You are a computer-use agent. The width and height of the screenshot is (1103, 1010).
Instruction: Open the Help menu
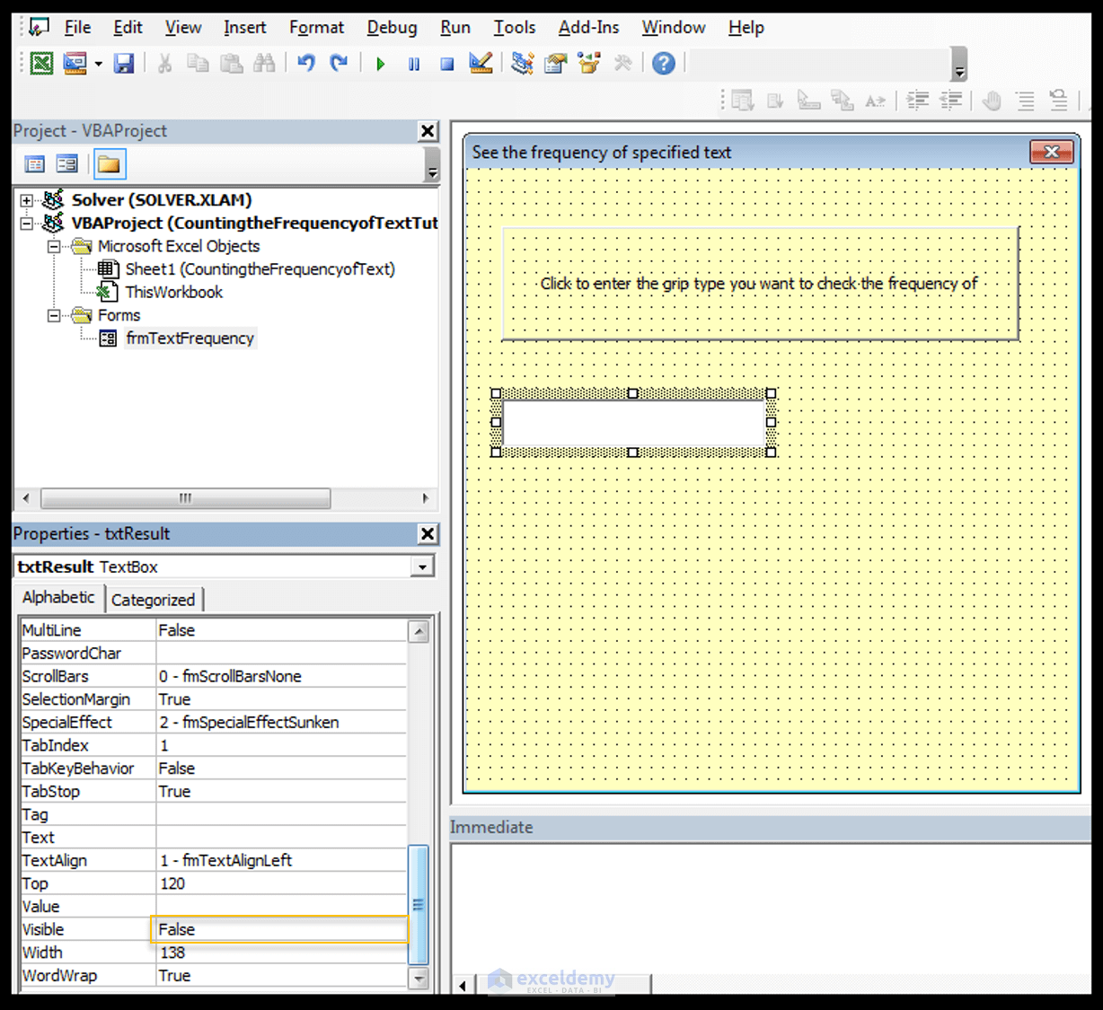746,28
